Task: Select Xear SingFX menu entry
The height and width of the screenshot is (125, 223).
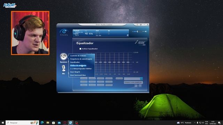Action: pyautogui.click(x=75, y=72)
